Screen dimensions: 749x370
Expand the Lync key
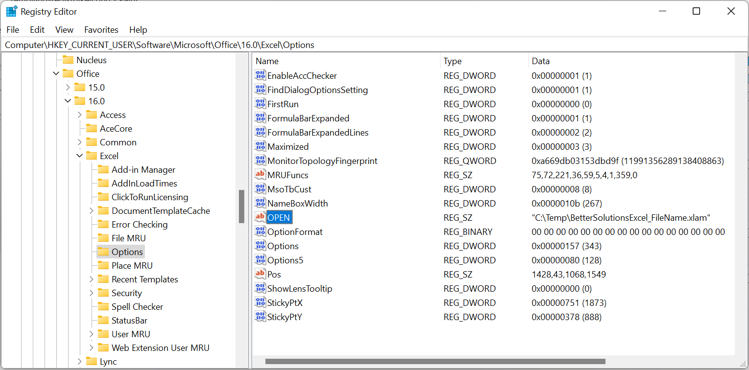click(79, 362)
